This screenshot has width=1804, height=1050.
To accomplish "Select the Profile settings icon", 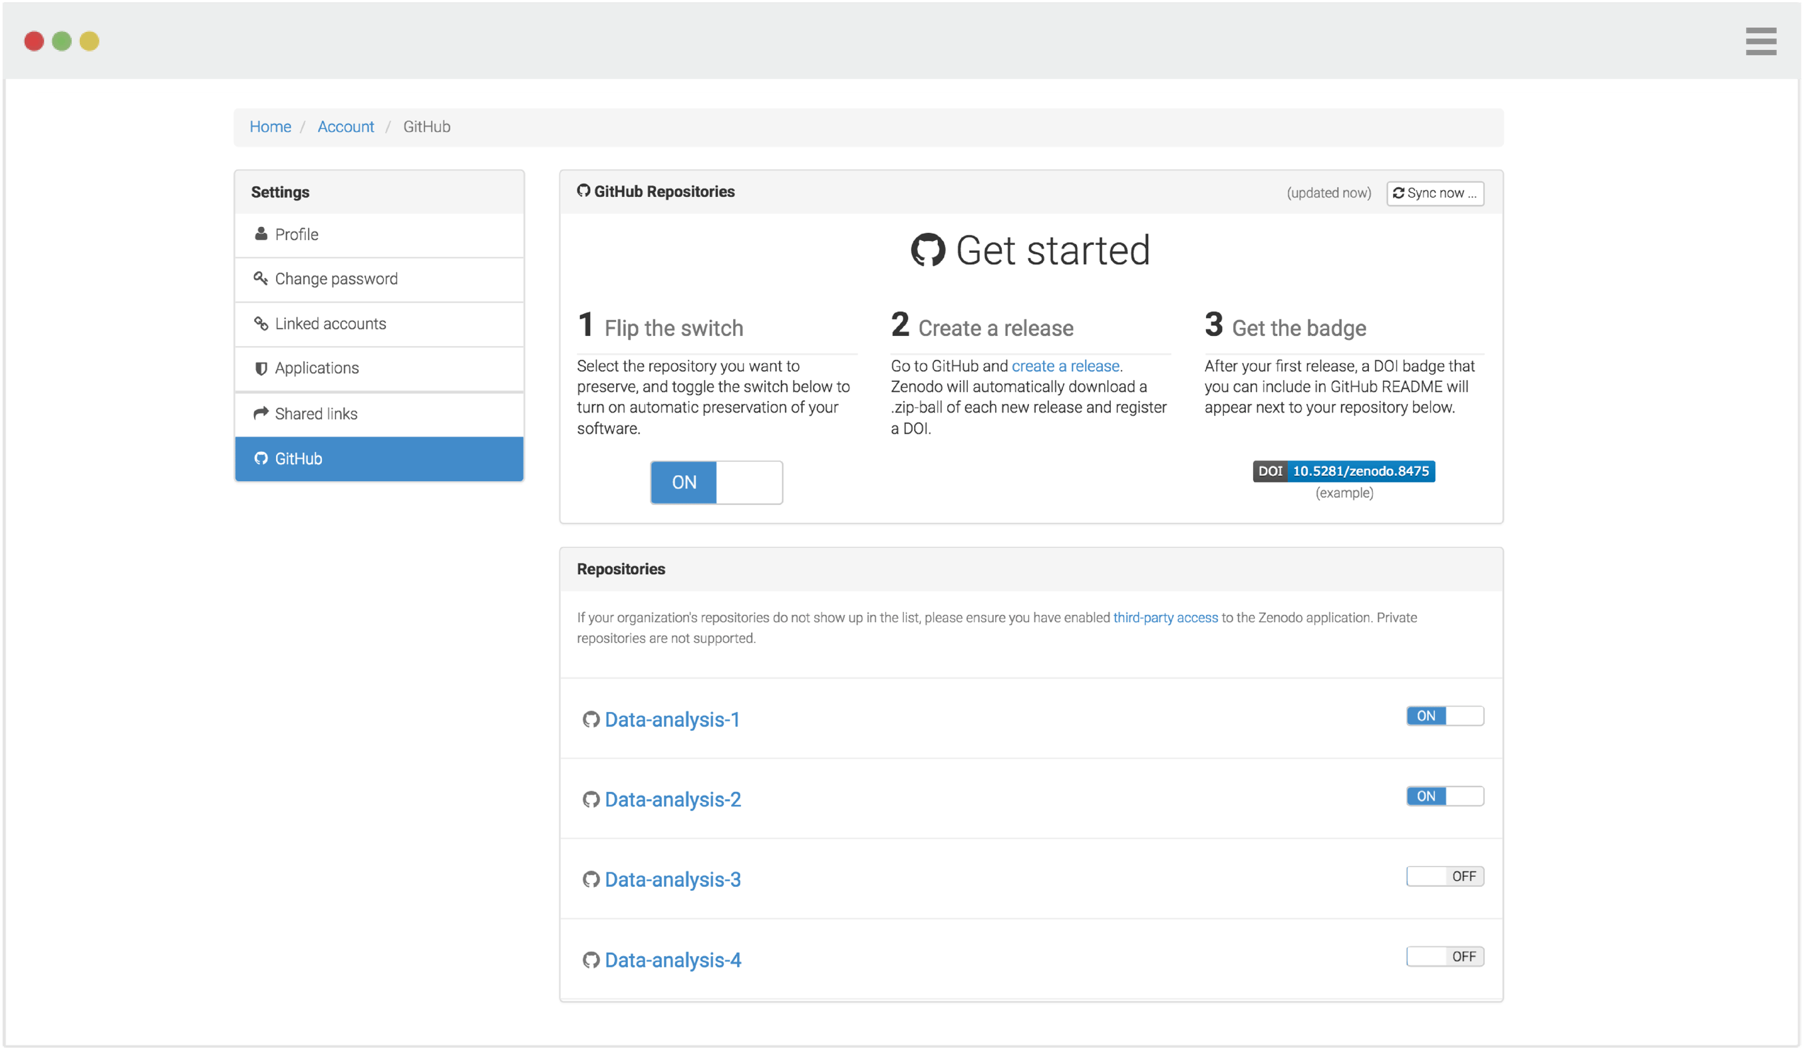I will pos(261,234).
